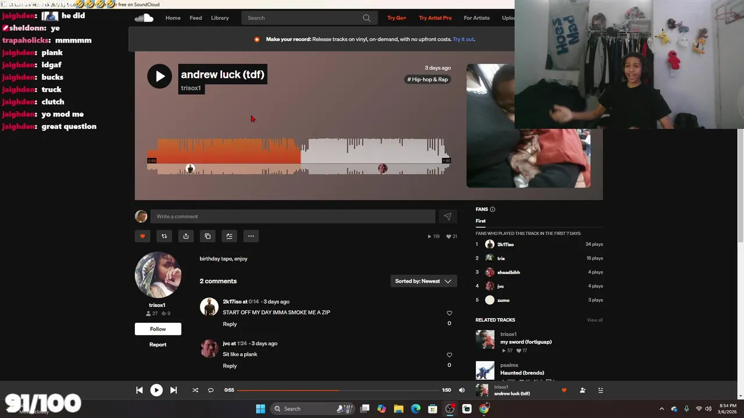This screenshot has width=744, height=418.
Task: Play the andrew luck (tdf) track
Action: point(159,76)
